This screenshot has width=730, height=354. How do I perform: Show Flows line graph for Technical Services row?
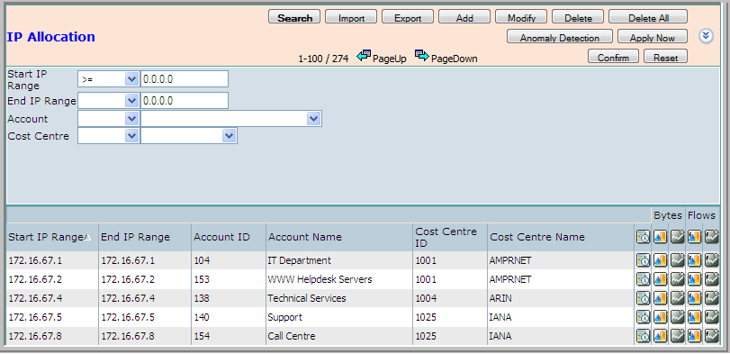point(711,298)
